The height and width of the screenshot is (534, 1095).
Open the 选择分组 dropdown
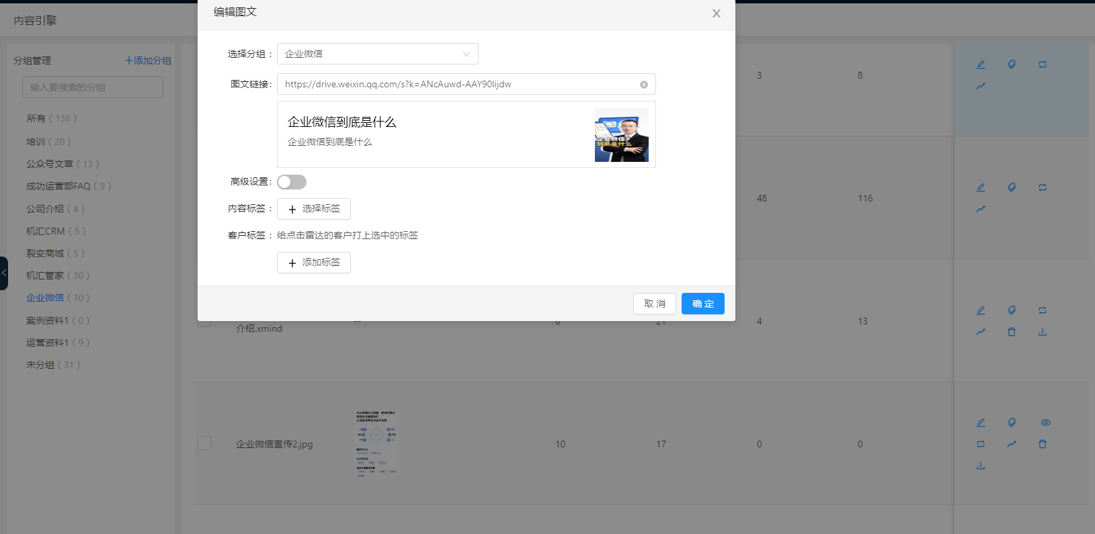tap(378, 54)
